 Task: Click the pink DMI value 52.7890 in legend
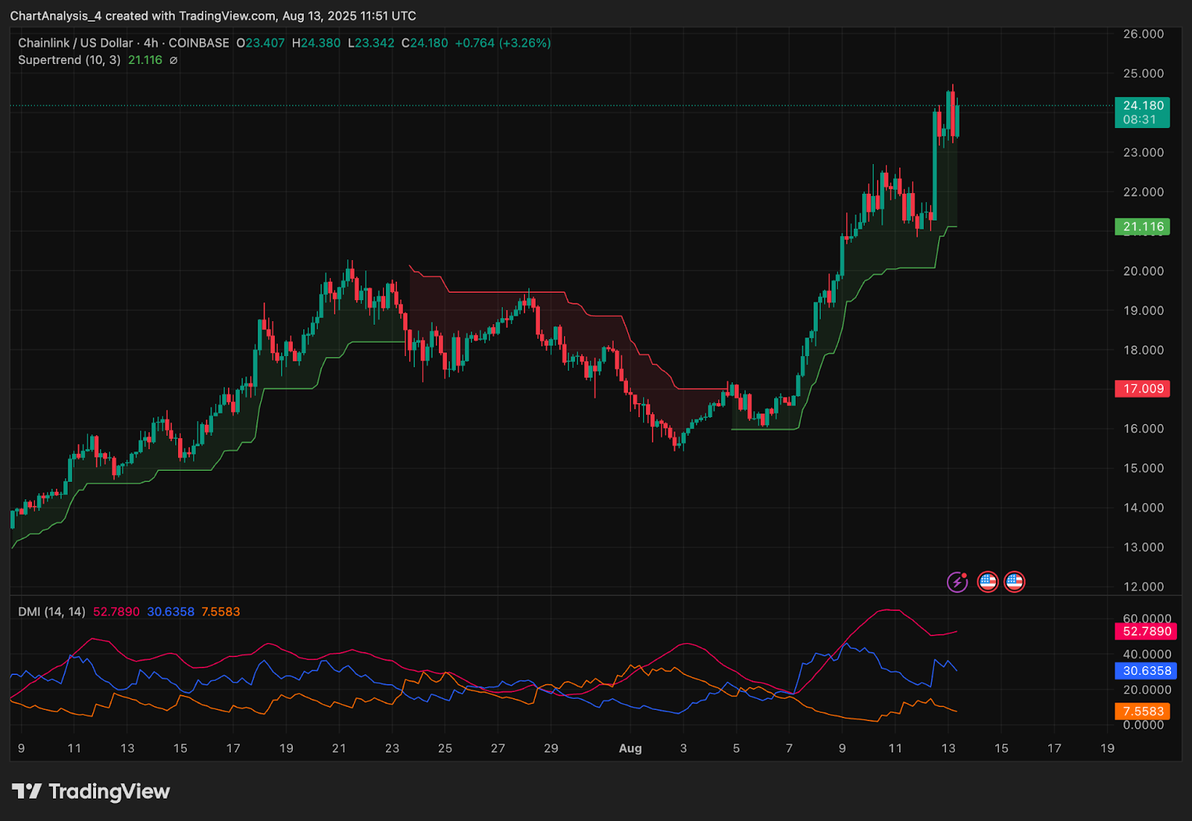116,612
